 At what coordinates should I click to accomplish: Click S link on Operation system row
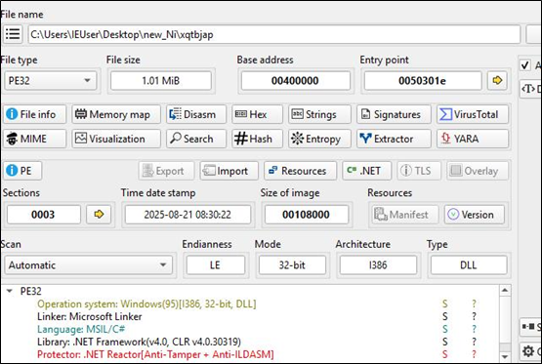(445, 303)
